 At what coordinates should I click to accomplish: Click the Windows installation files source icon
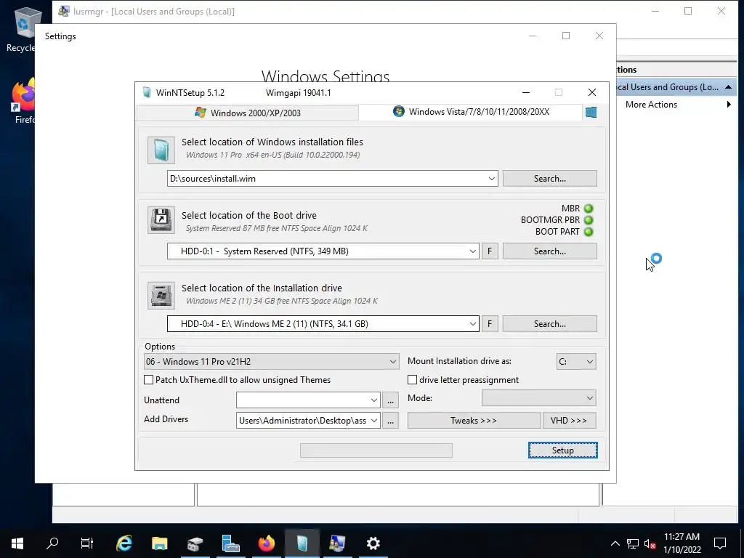click(161, 150)
